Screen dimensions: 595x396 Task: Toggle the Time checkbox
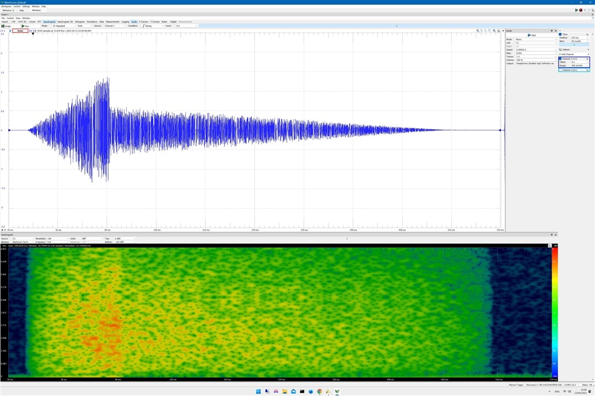pyautogui.click(x=560, y=35)
